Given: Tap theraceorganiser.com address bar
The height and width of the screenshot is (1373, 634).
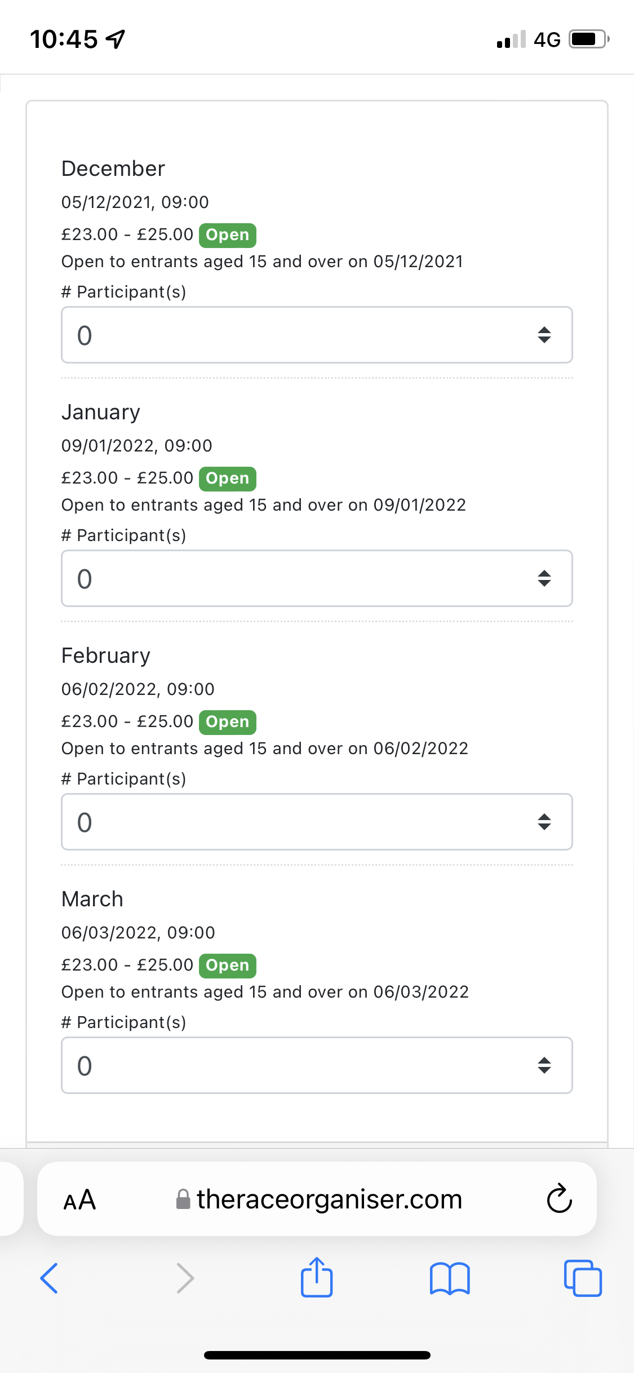Looking at the screenshot, I should tap(329, 1199).
